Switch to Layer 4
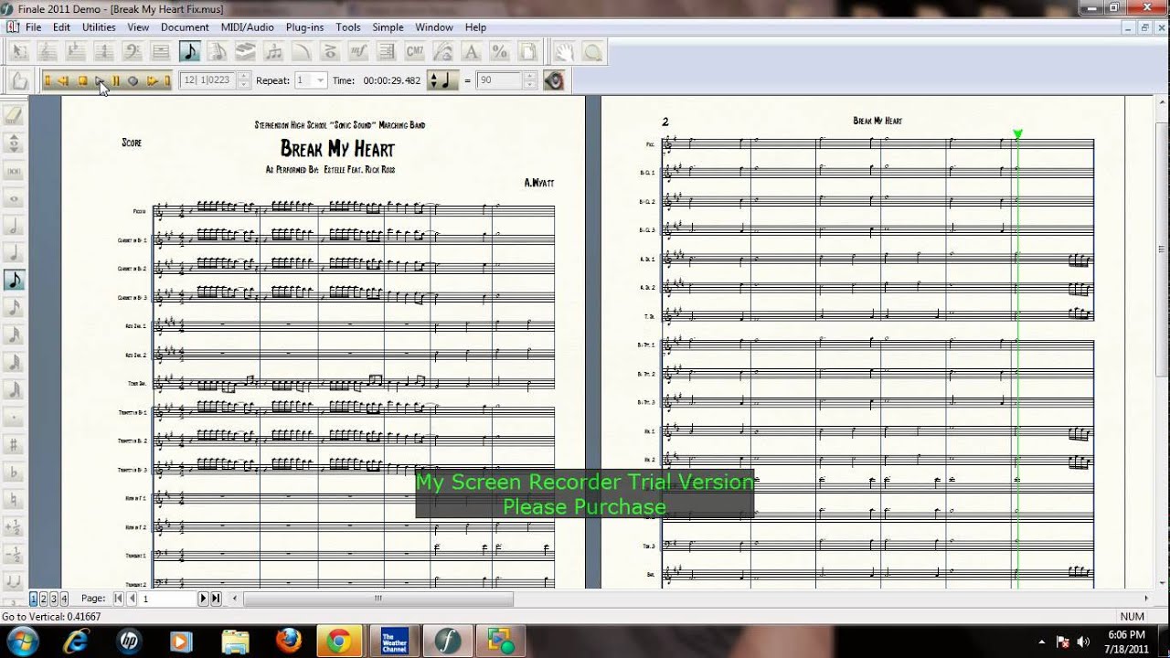 [x=63, y=599]
